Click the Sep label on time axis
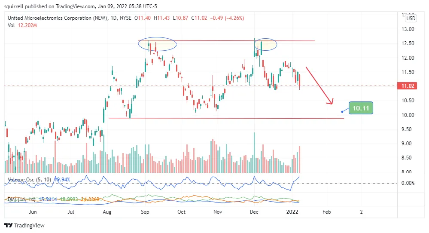 pyautogui.click(x=145, y=212)
